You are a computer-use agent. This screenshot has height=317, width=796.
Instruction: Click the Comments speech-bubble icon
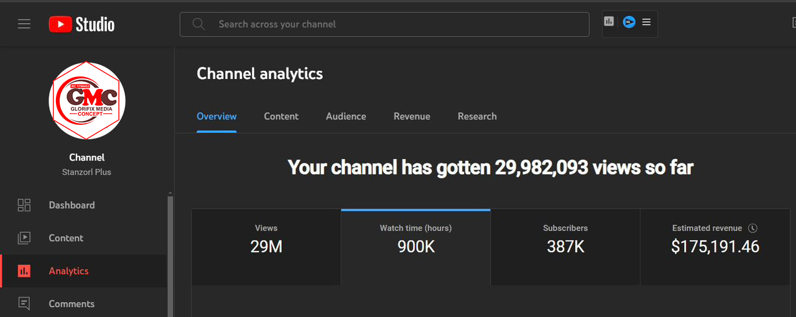[x=24, y=304]
